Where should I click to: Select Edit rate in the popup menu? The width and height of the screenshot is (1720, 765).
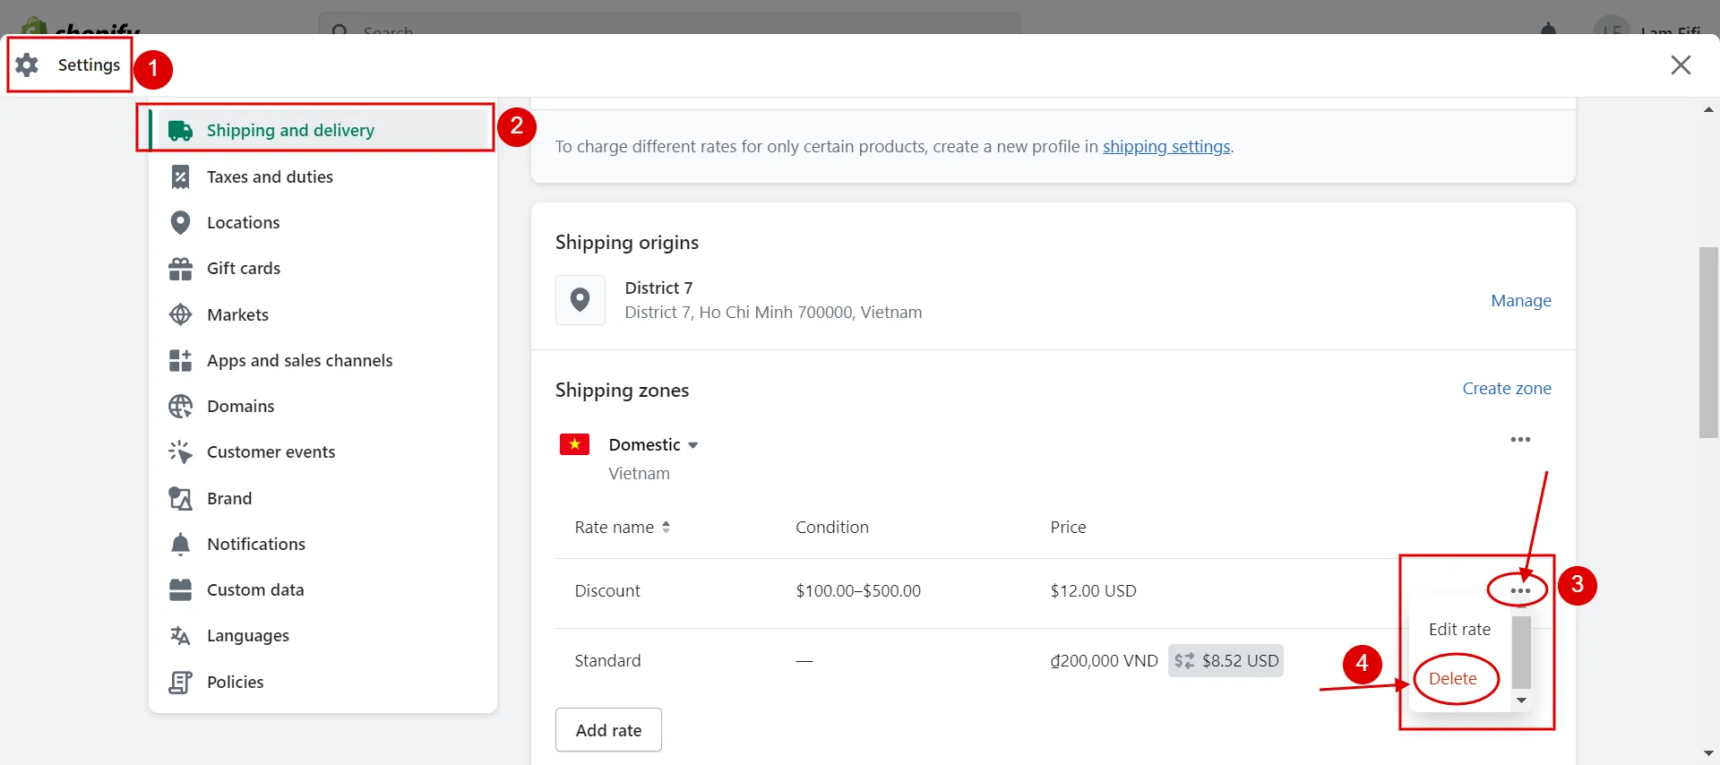(x=1459, y=630)
